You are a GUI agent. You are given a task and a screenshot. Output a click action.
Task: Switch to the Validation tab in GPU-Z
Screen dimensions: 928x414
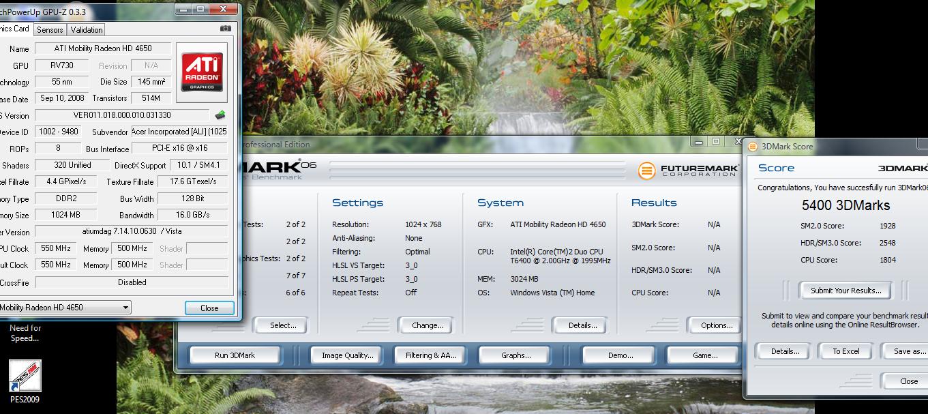point(87,30)
